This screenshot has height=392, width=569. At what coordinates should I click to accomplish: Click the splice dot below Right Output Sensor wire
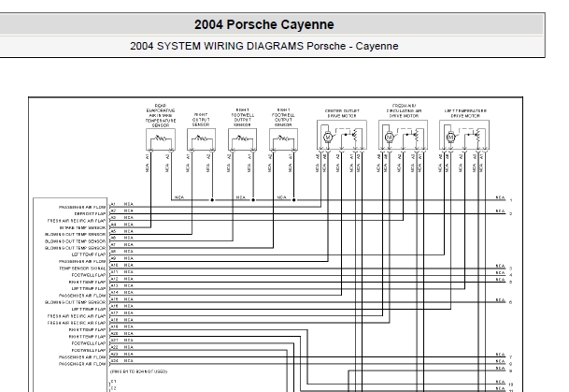click(212, 200)
